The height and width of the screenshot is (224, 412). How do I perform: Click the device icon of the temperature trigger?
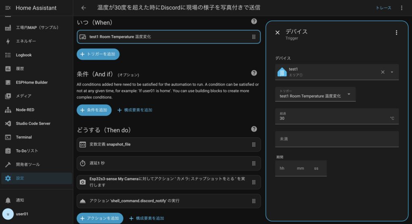(82, 37)
